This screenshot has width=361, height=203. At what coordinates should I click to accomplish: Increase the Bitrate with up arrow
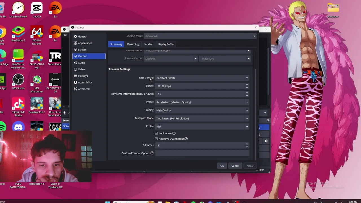coord(247,85)
